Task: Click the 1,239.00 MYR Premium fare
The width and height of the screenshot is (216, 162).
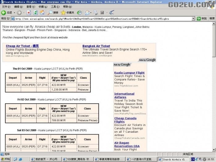Action: coord(60,89)
